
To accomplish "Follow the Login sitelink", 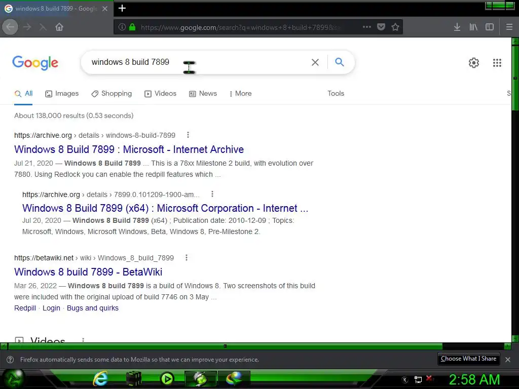I will (51, 308).
